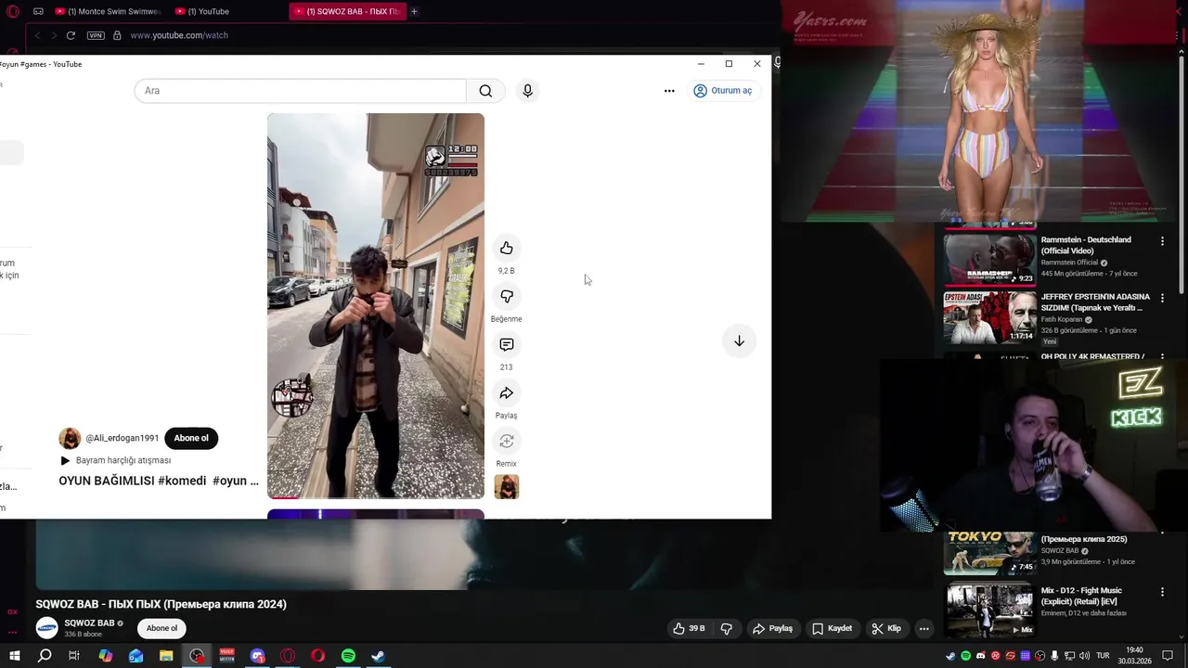Open the @Ali_erdogan1991 channel name link
The width and height of the screenshot is (1188, 668).
[x=123, y=438]
